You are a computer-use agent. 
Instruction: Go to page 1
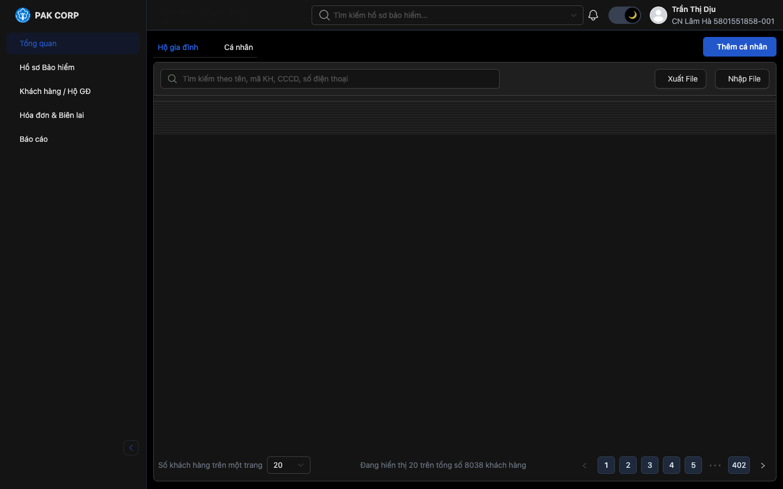pos(606,465)
